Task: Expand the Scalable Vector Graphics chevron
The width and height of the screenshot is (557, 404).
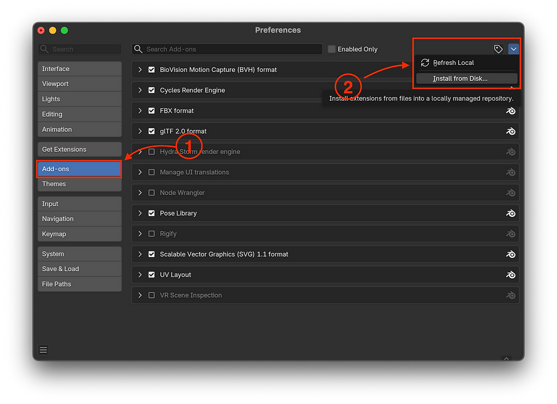Action: click(x=140, y=254)
